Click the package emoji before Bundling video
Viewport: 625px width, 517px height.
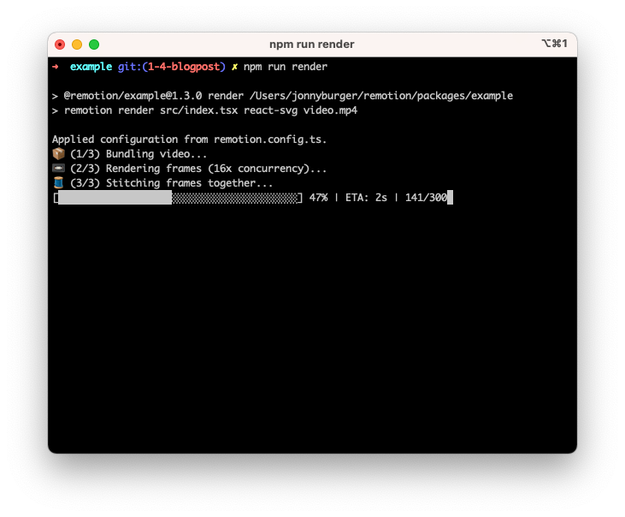[x=58, y=154]
